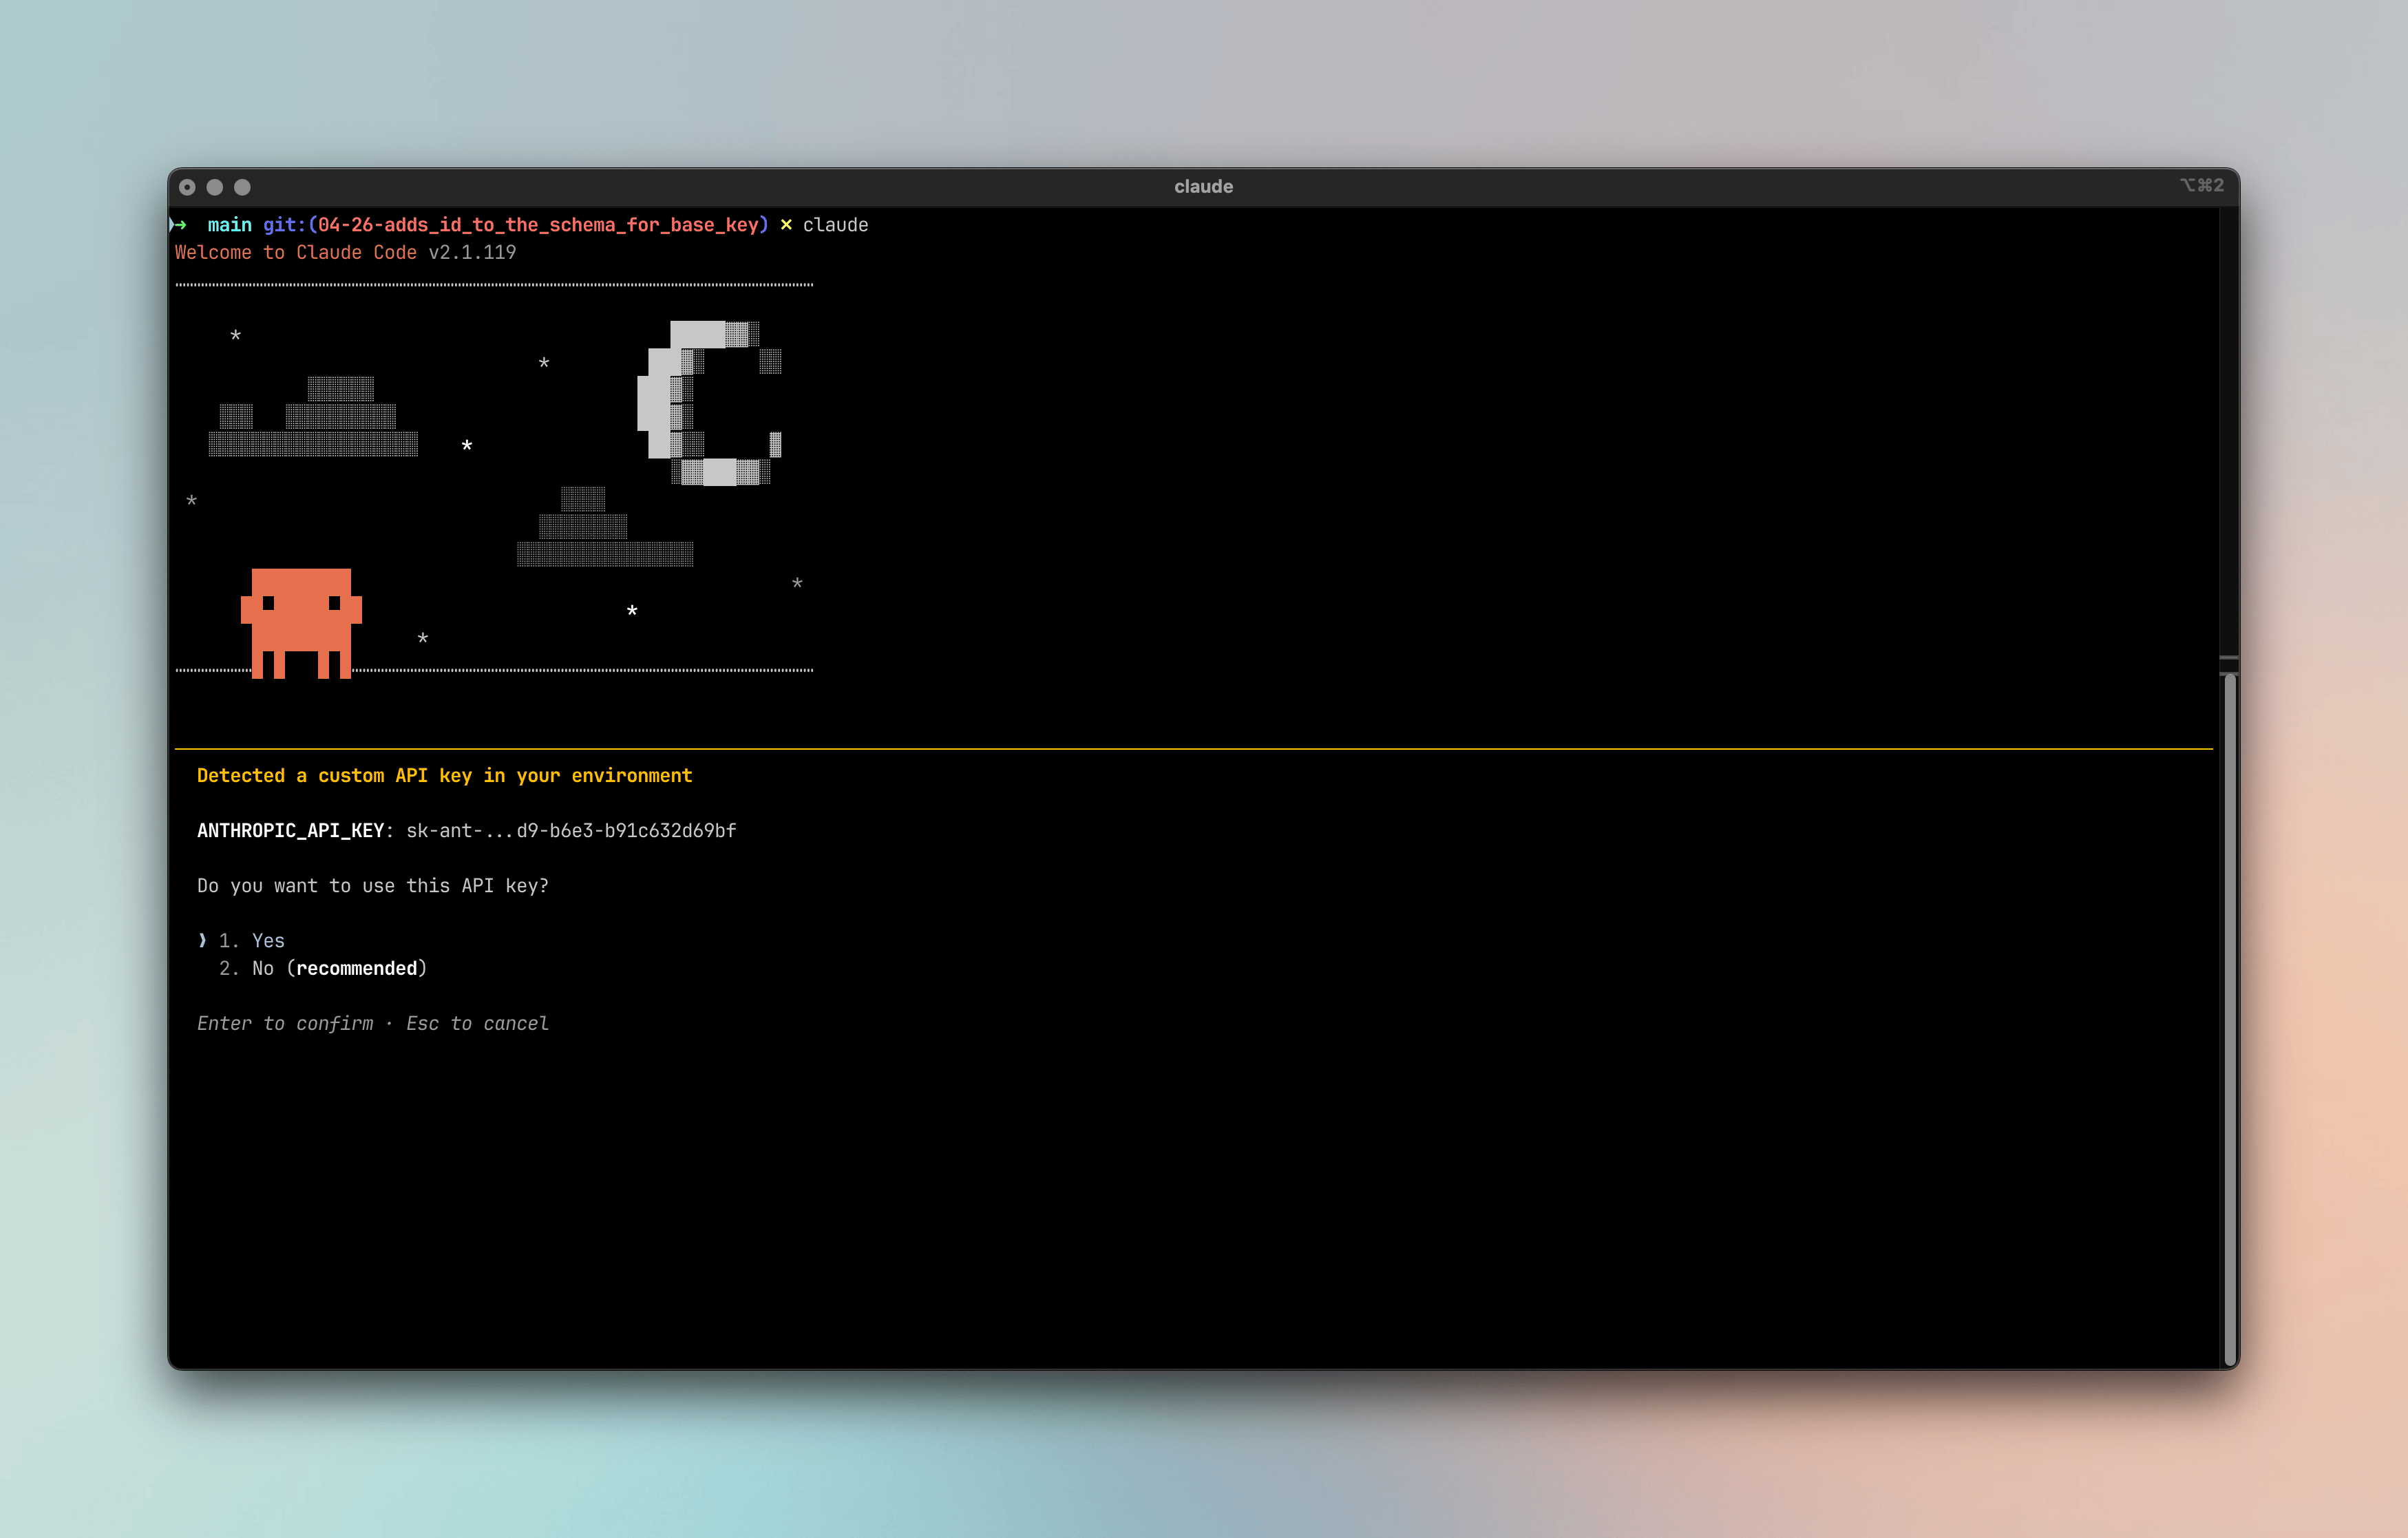The height and width of the screenshot is (1538, 2408).
Task: Click the masked ANTHROPIC_API_KEY value
Action: click(571, 831)
